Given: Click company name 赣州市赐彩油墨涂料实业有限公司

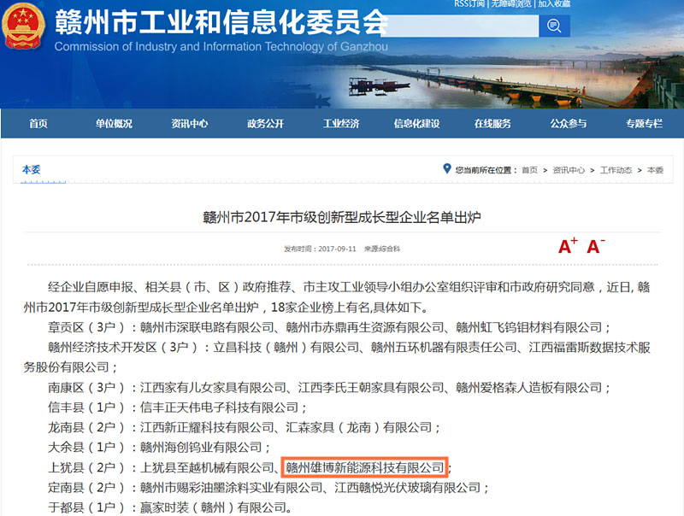Looking at the screenshot, I should tap(231, 488).
